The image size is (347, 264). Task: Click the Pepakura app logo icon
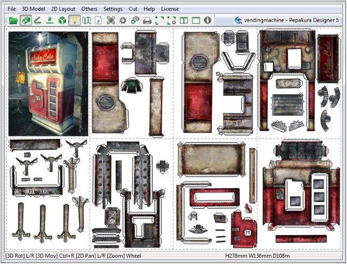(238, 20)
